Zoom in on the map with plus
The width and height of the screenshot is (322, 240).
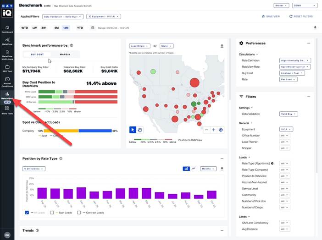(214, 130)
